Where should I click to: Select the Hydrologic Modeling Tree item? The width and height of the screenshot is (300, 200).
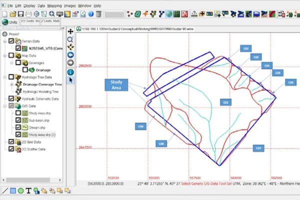click(40, 91)
